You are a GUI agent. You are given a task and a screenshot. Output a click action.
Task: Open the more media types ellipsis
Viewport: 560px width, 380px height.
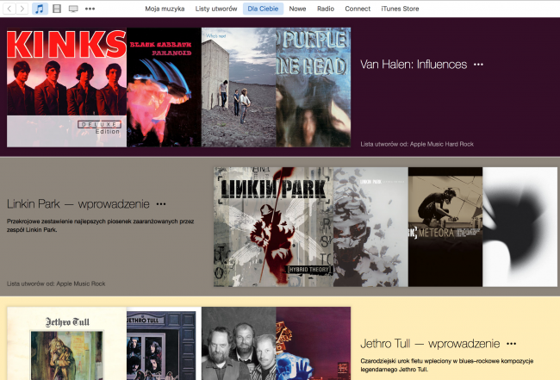click(x=90, y=9)
